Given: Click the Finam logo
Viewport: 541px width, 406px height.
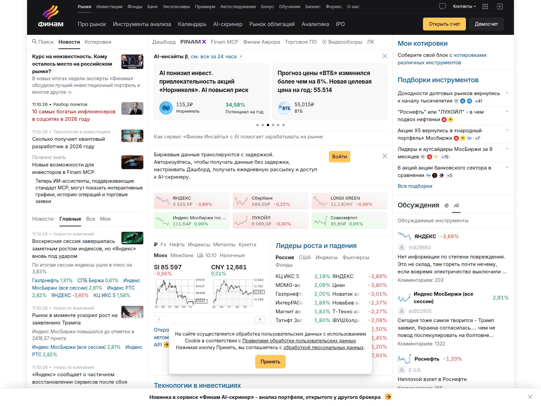Looking at the screenshot, I should [x=51, y=16].
